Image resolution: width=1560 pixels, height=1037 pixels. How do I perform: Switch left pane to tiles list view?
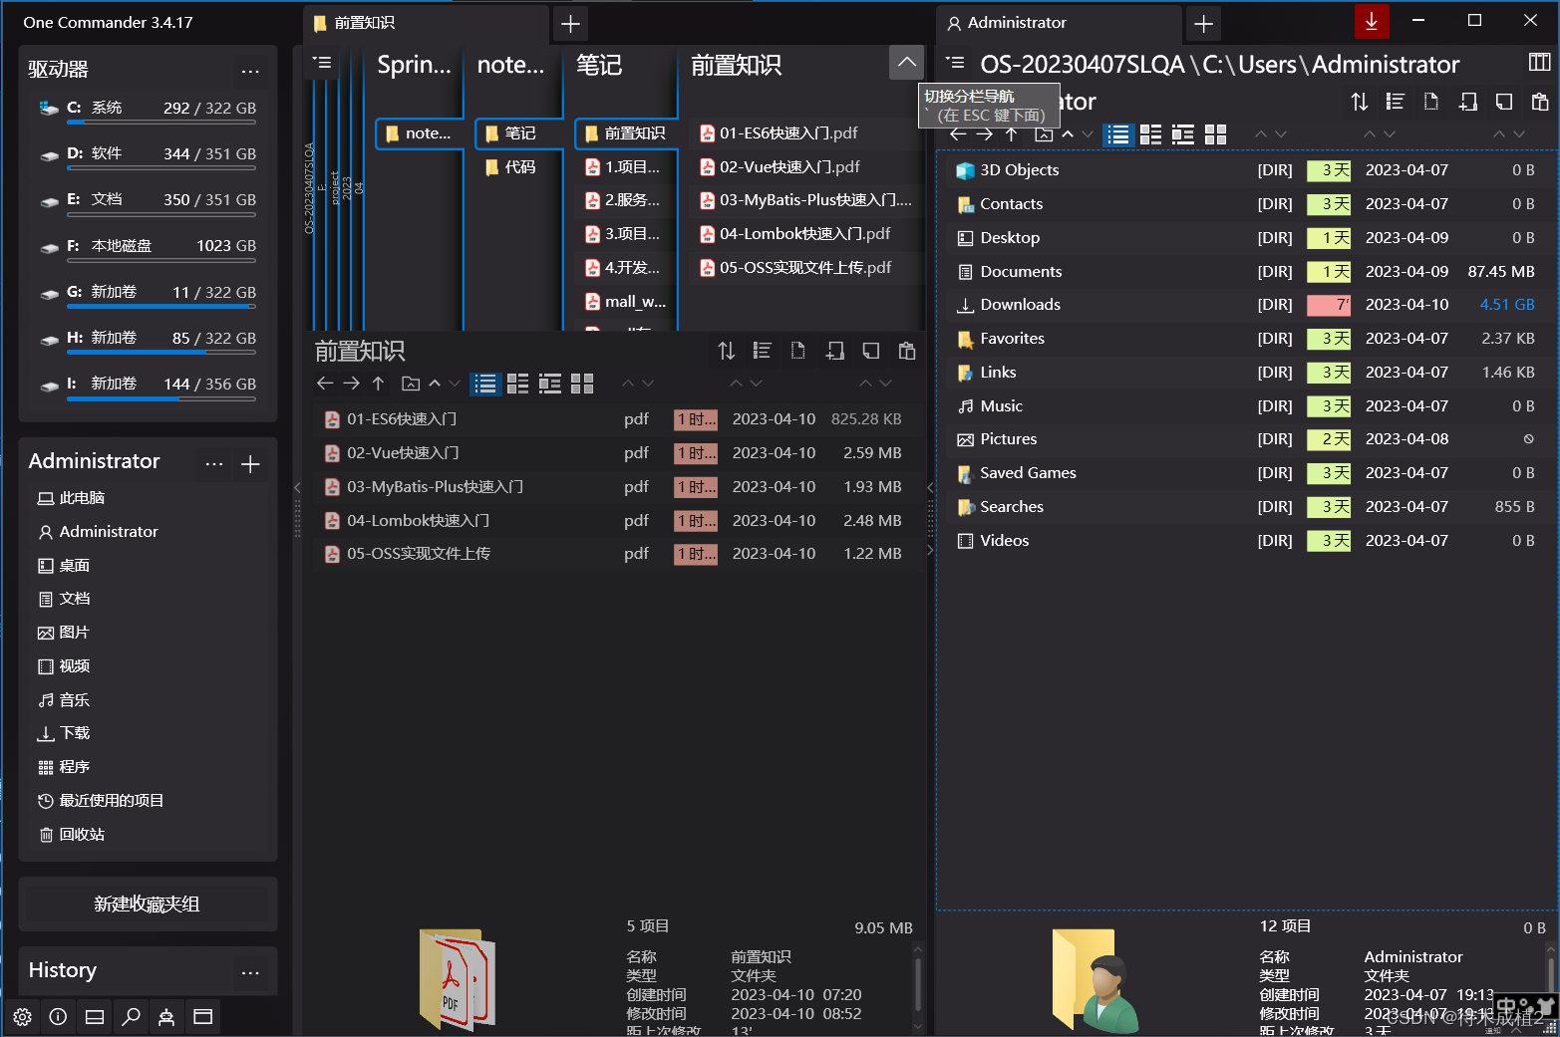coord(517,384)
